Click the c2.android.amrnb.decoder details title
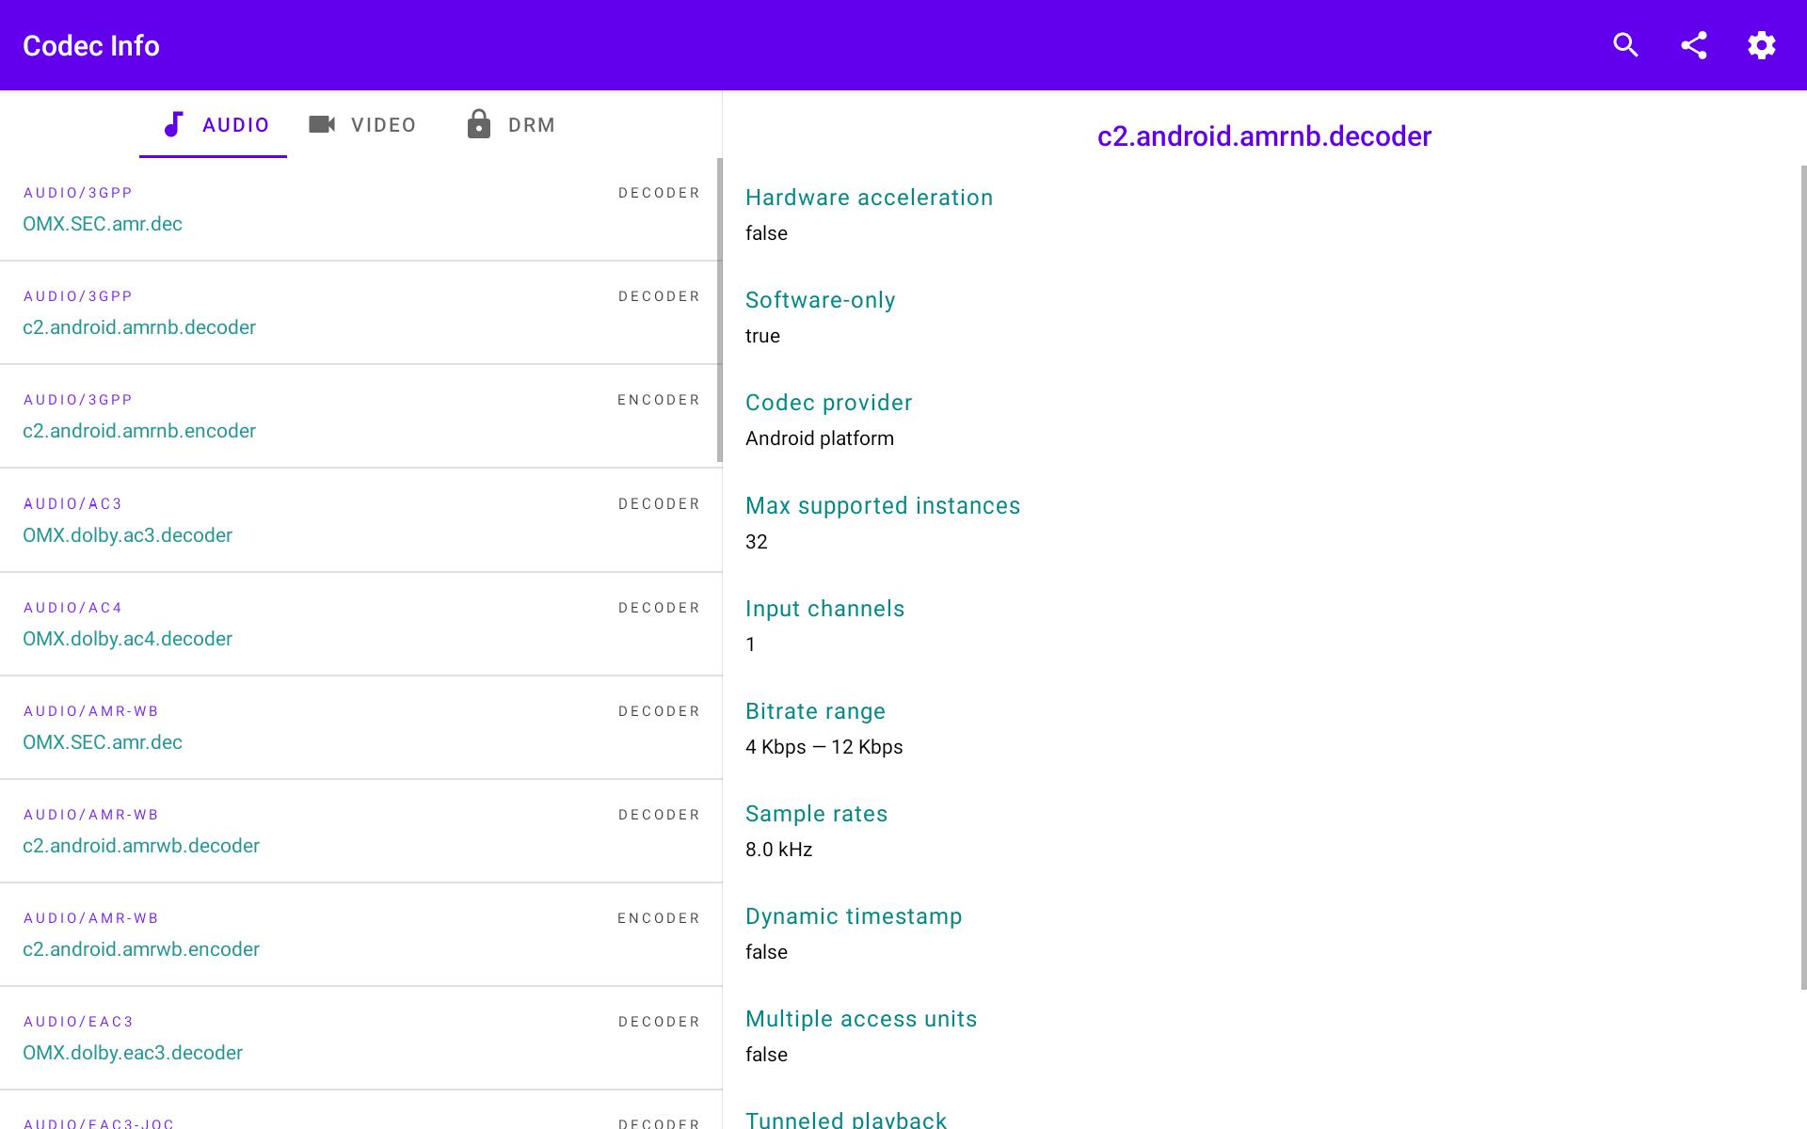This screenshot has width=1807, height=1129. pos(1264,136)
